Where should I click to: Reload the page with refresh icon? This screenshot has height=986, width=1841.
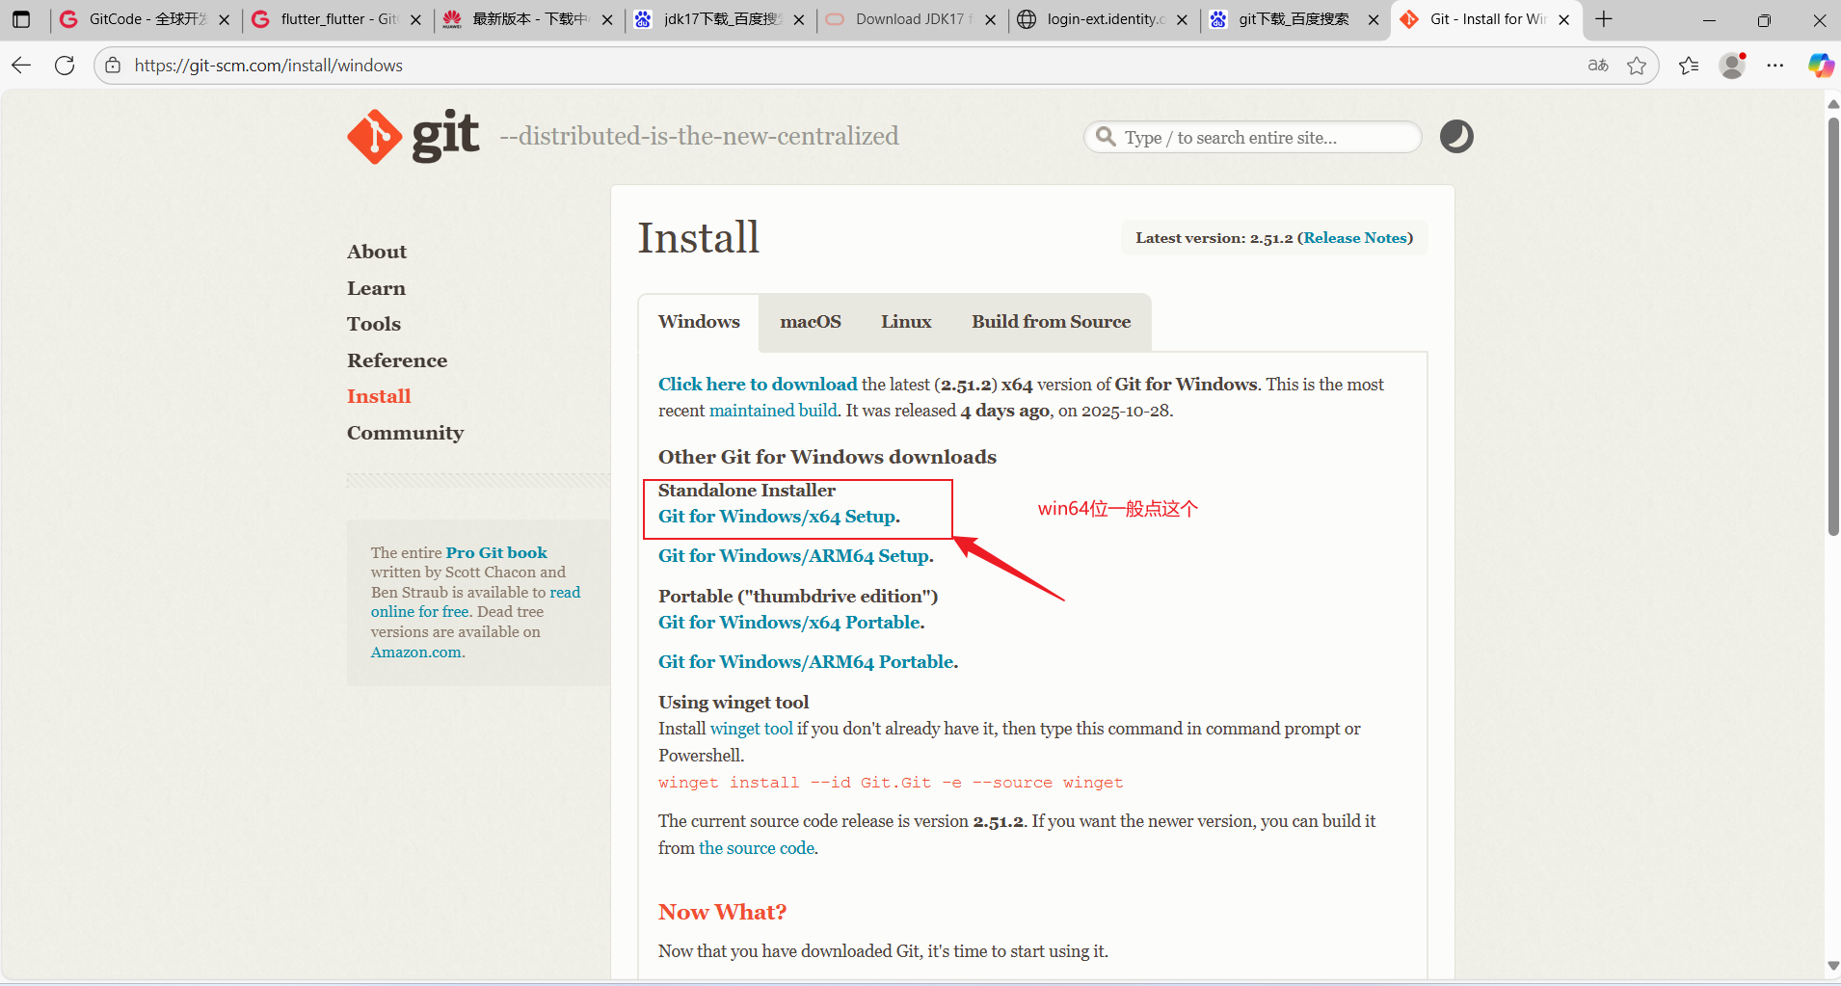[x=65, y=66]
